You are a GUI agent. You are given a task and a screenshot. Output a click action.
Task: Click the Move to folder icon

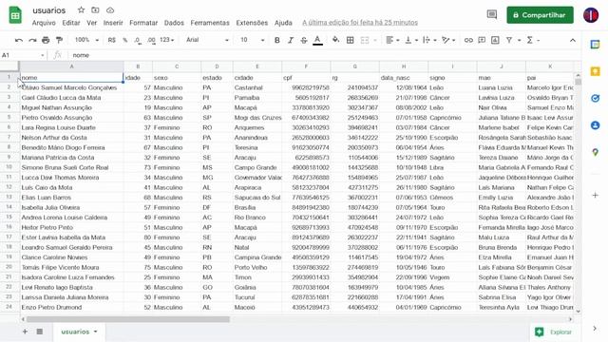pyautogui.click(x=95, y=10)
